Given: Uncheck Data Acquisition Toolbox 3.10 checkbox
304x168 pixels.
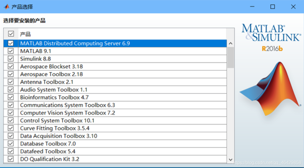Looking at the screenshot, I should (x=11, y=136).
